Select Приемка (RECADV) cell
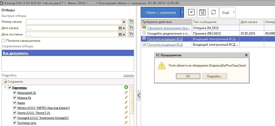The height and width of the screenshot is (126, 275). (x=216, y=33)
